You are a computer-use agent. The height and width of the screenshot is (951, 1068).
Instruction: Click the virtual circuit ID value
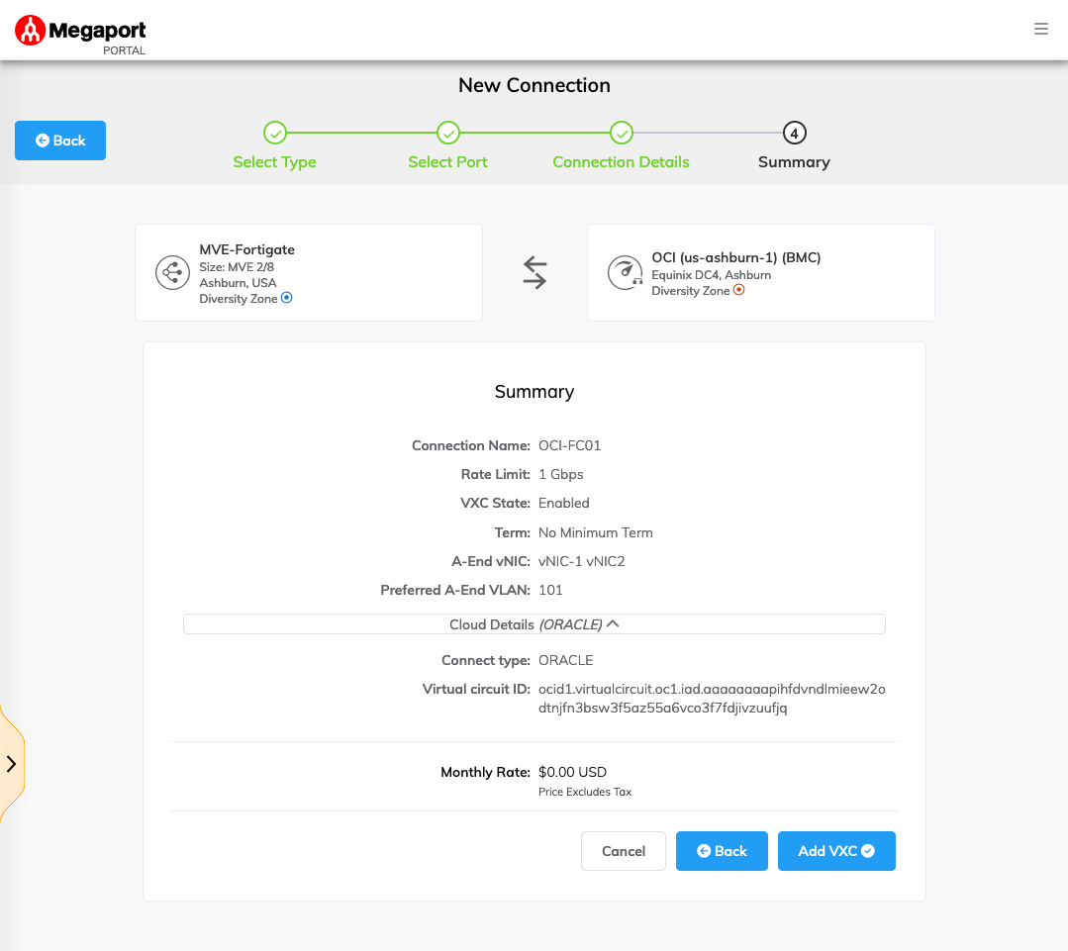point(712,699)
